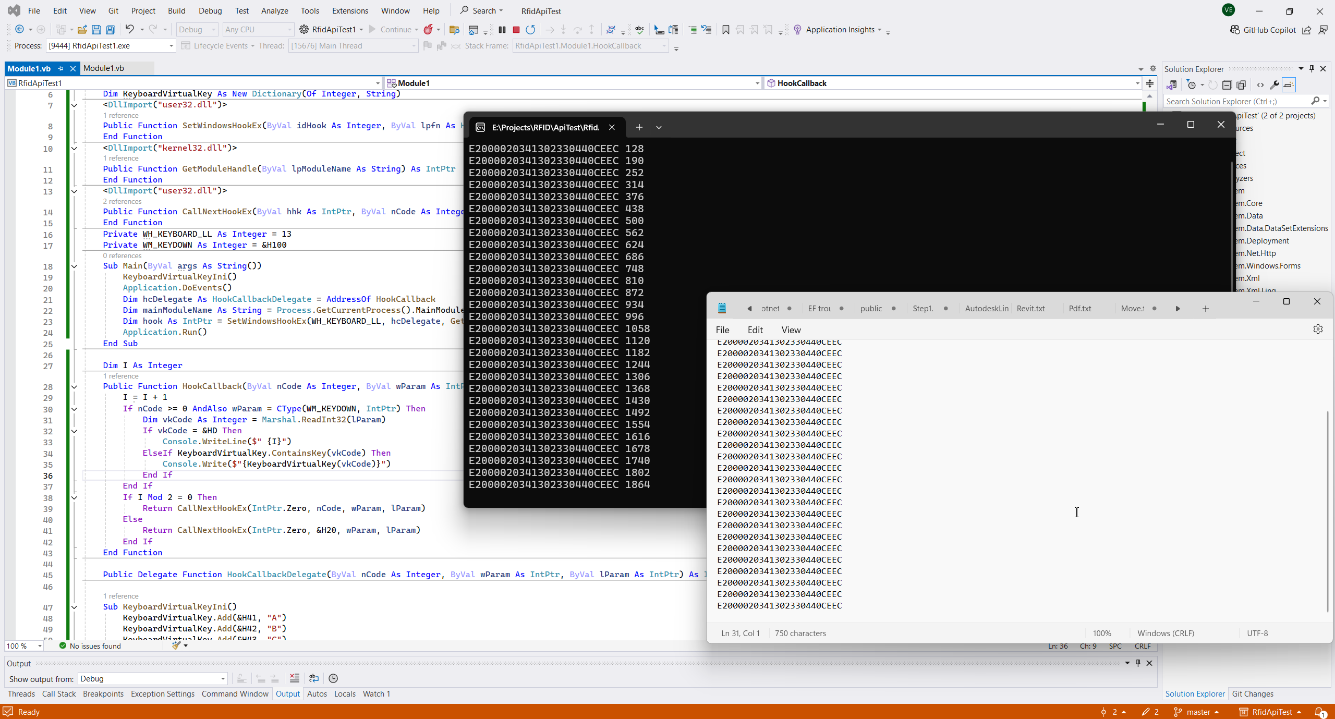
Task: Toggle the Output timestamp clock button
Action: coord(333,678)
